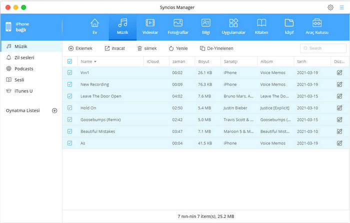Click the ihracat export button
The width and height of the screenshot is (350, 223).
[x=114, y=48]
